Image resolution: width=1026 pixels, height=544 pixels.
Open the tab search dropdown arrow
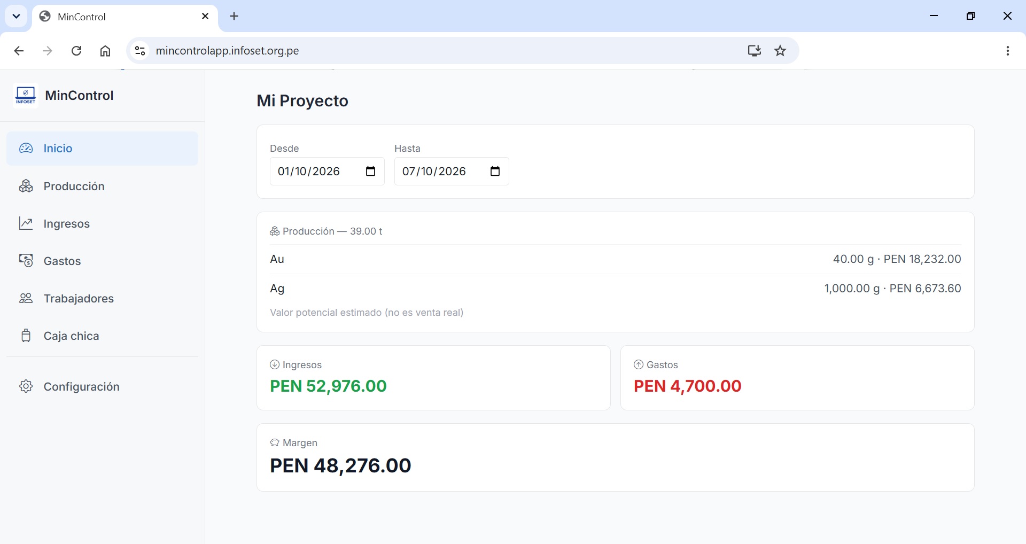tap(16, 16)
